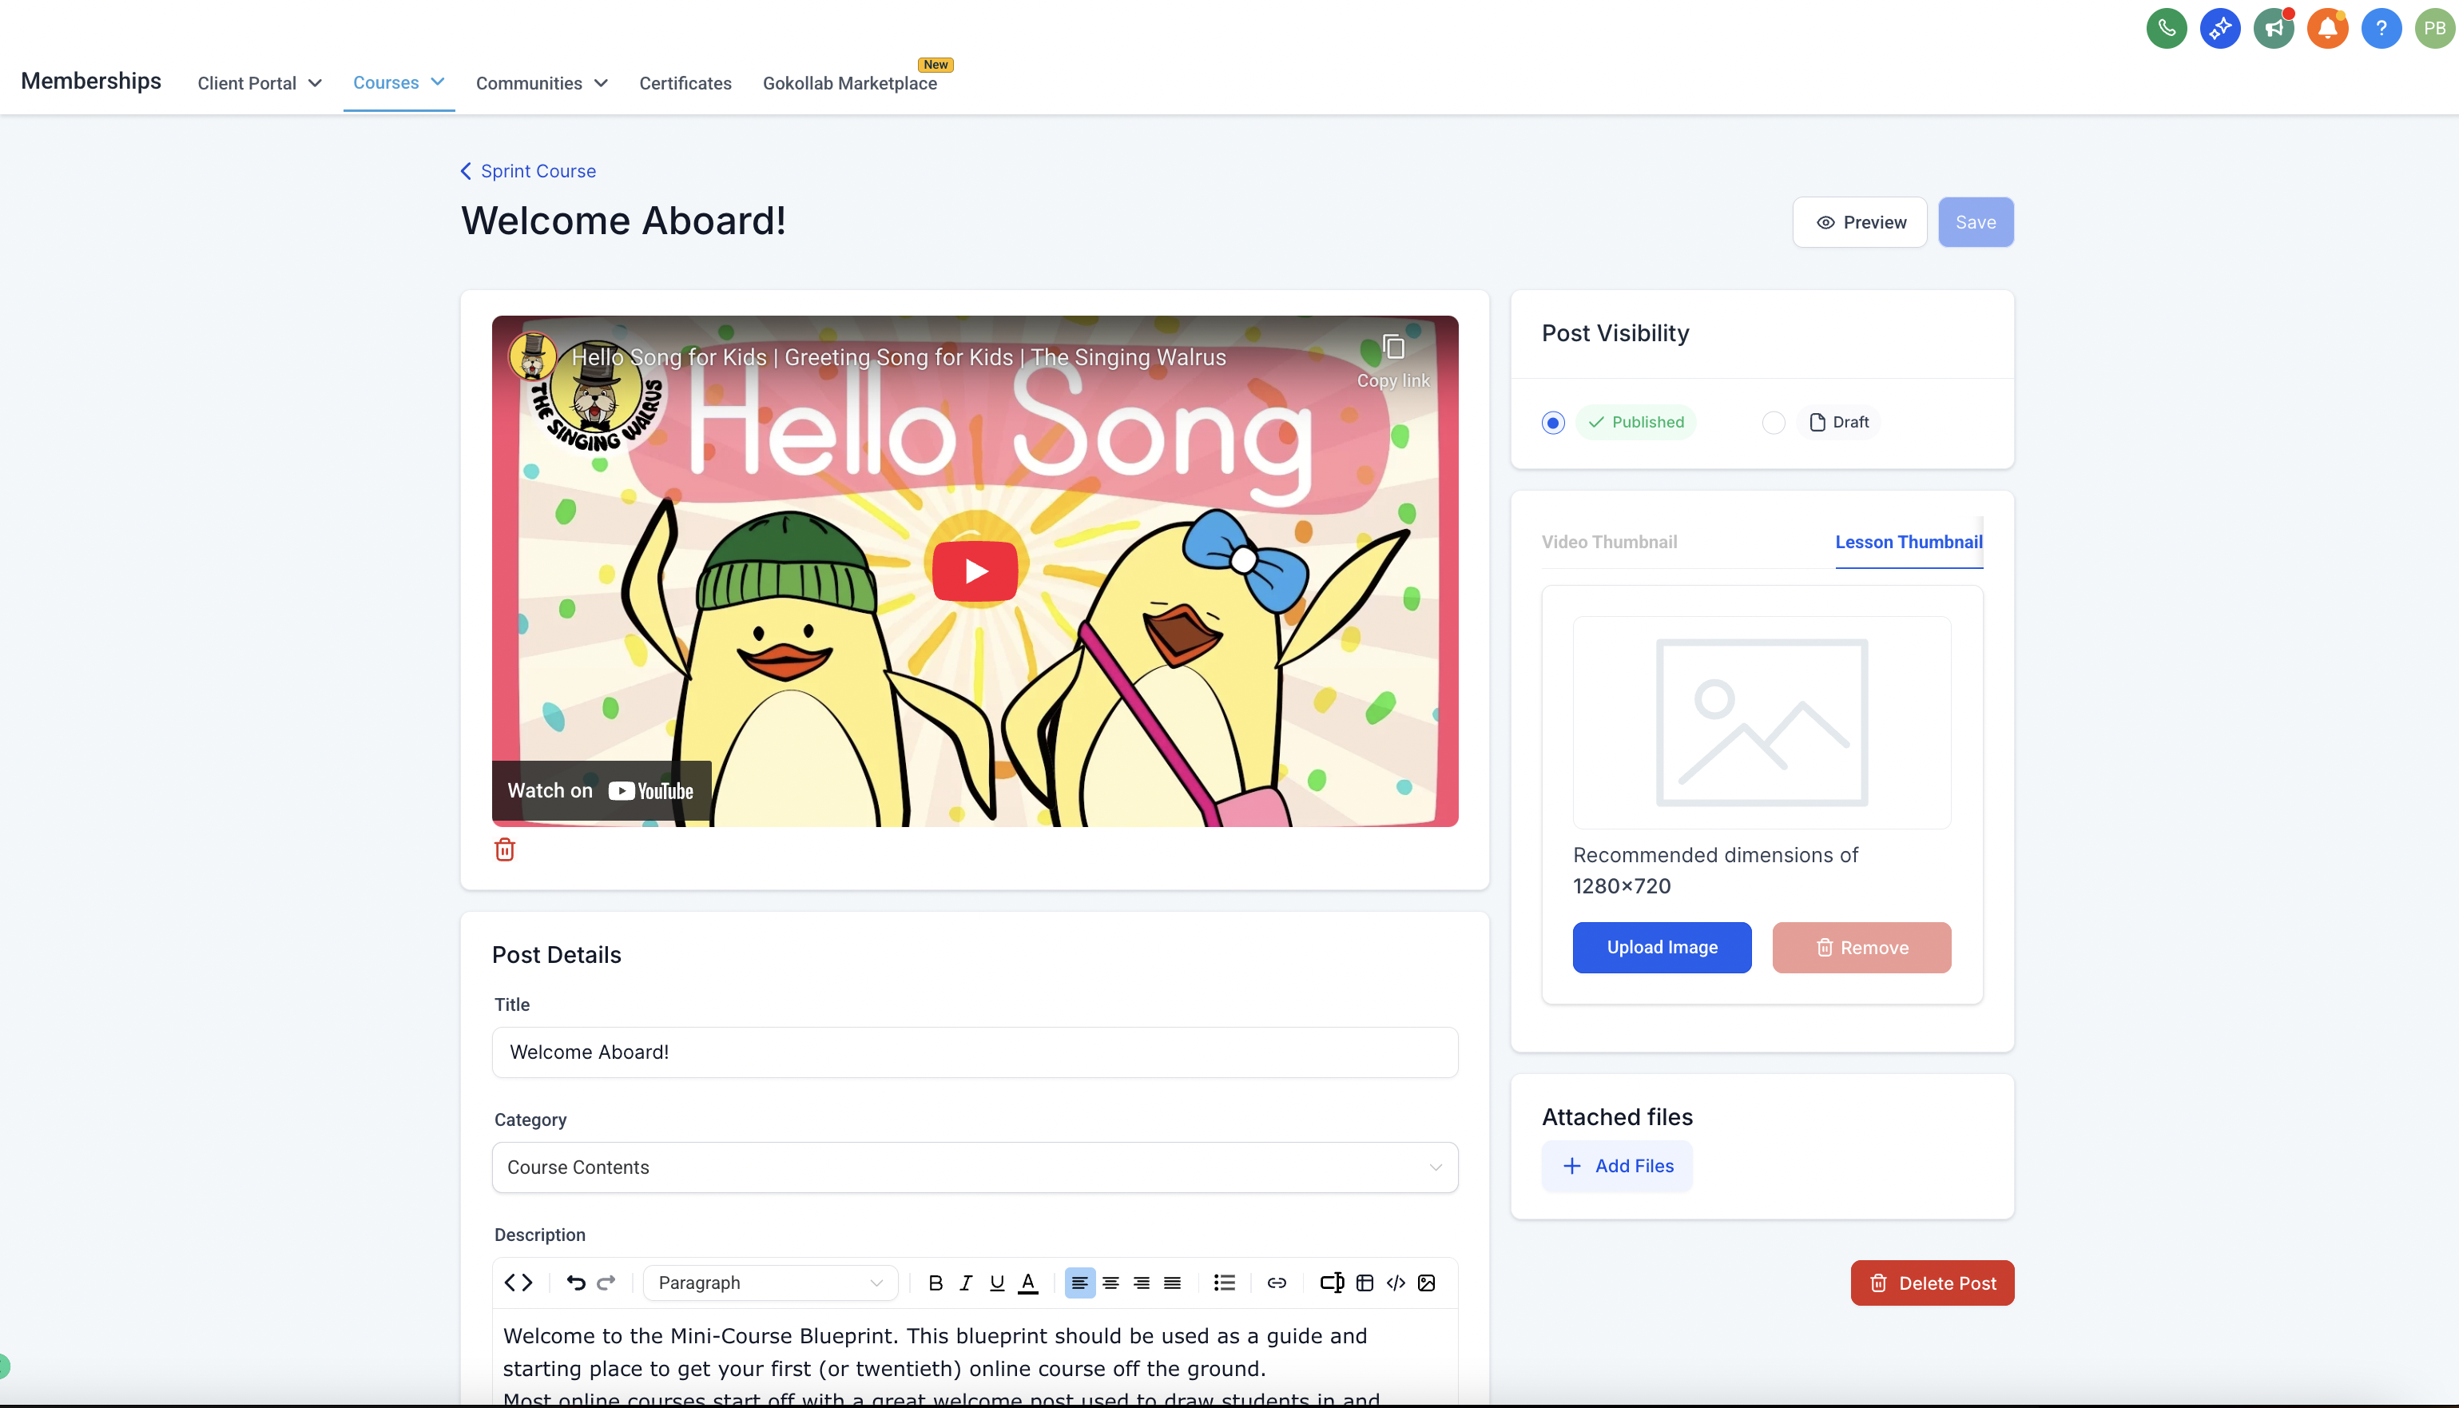Apply italic formatting in the editor toolbar

tap(966, 1283)
